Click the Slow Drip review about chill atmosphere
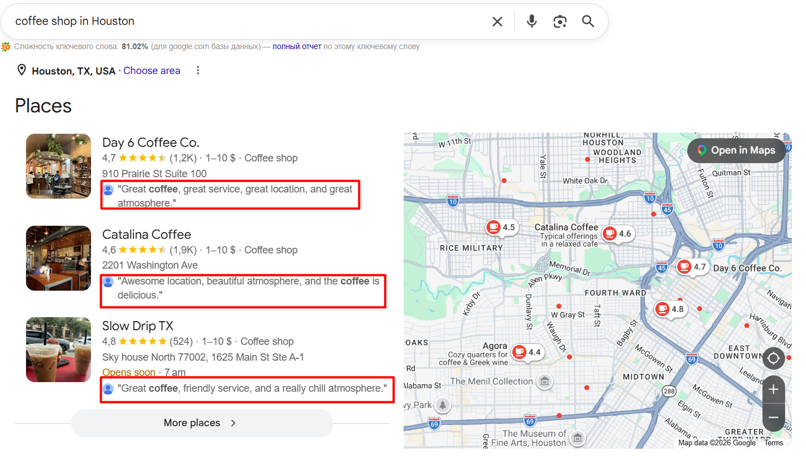The width and height of the screenshot is (806, 460). [x=252, y=388]
